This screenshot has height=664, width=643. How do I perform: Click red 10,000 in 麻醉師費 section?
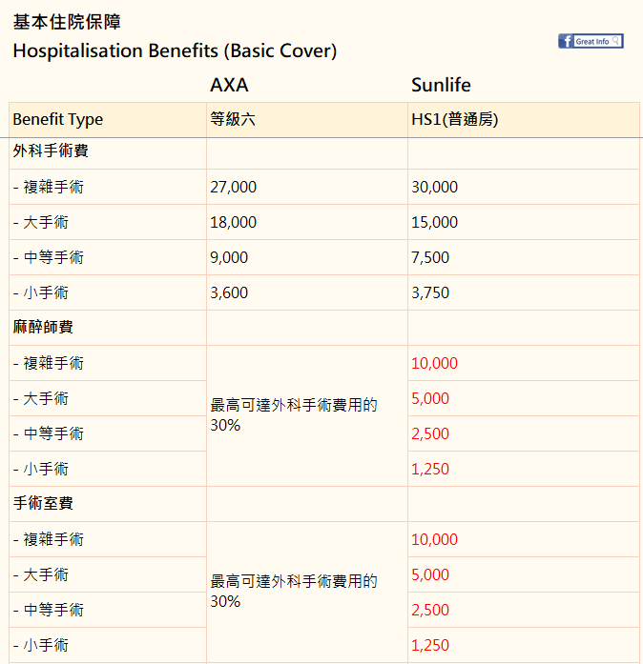435,363
